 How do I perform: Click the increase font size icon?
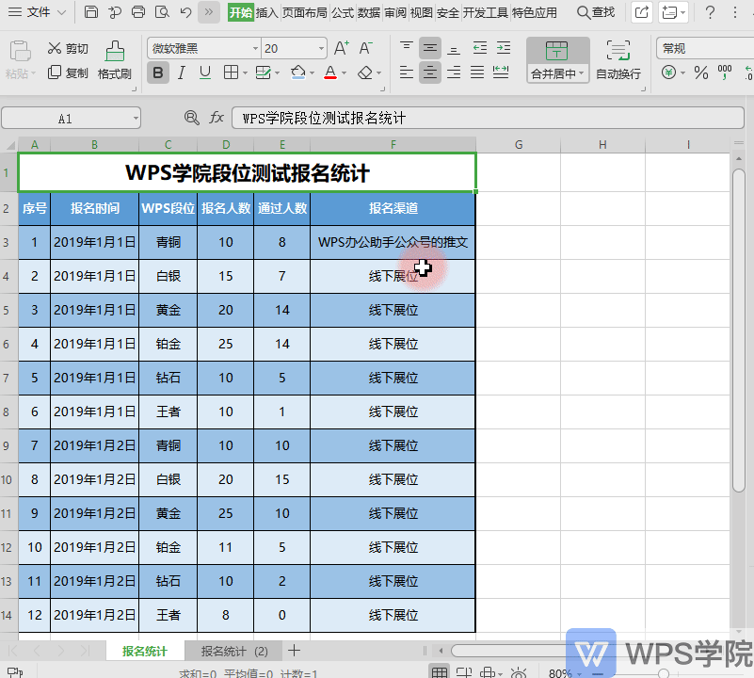pos(342,48)
